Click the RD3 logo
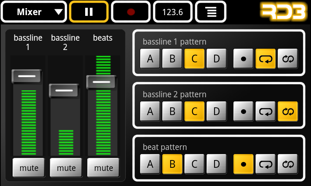This screenshot has height=186, width=311. pyautogui.click(x=283, y=11)
